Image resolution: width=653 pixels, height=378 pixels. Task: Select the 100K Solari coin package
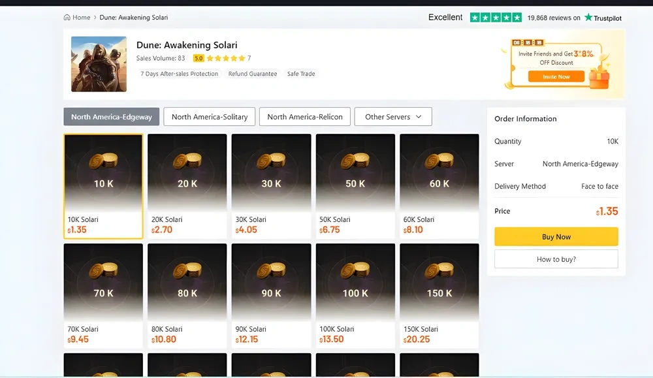[x=355, y=295]
